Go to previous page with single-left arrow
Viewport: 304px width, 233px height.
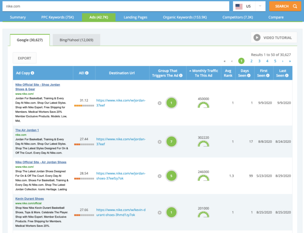(x=232, y=61)
